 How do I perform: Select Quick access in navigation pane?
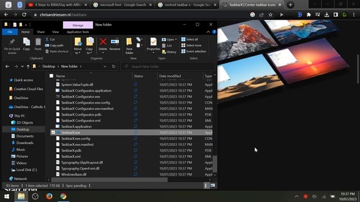click(24, 80)
